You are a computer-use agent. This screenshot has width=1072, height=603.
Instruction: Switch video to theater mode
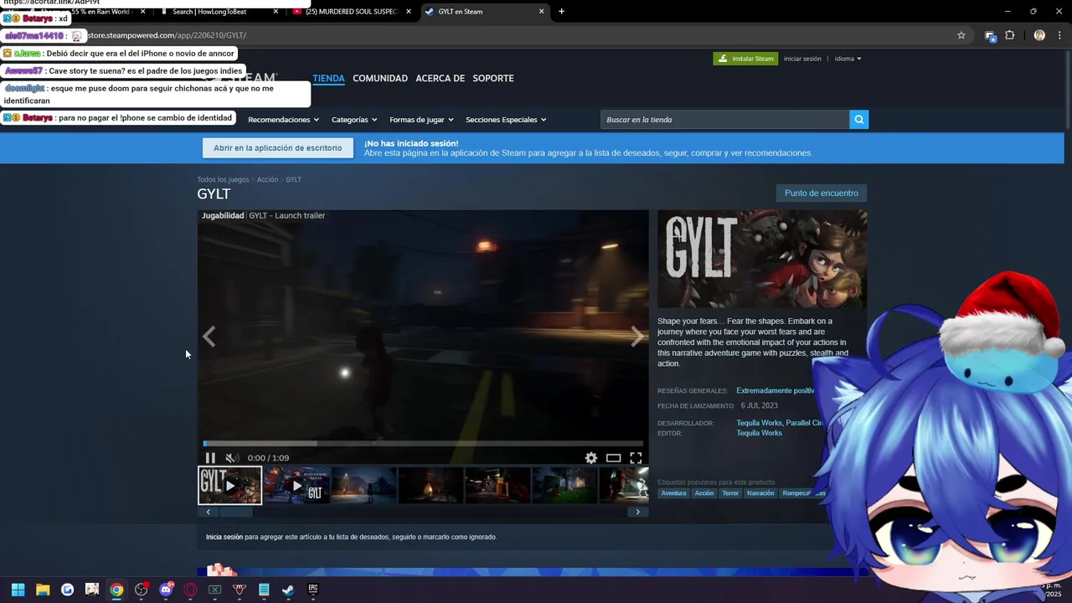click(613, 458)
